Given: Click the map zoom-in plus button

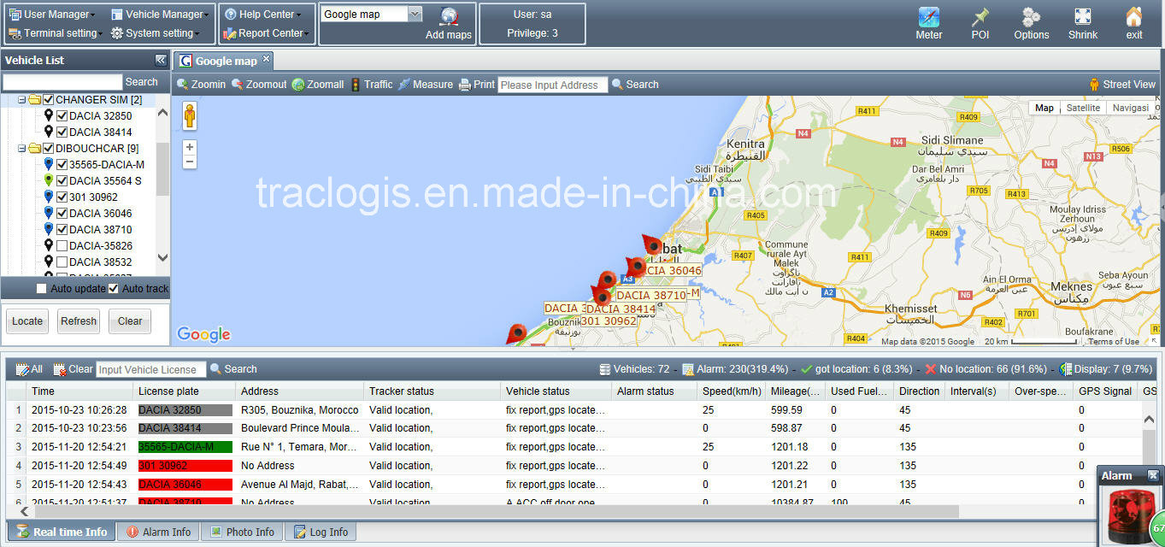Looking at the screenshot, I should pyautogui.click(x=190, y=147).
